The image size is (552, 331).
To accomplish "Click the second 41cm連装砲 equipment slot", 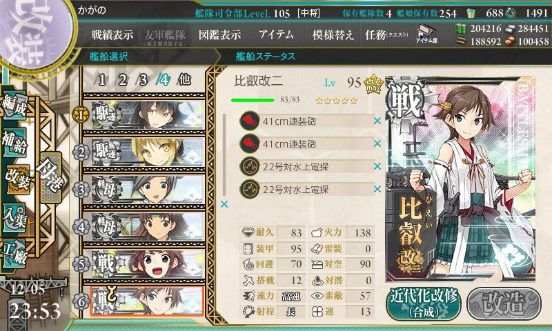I will [x=307, y=144].
